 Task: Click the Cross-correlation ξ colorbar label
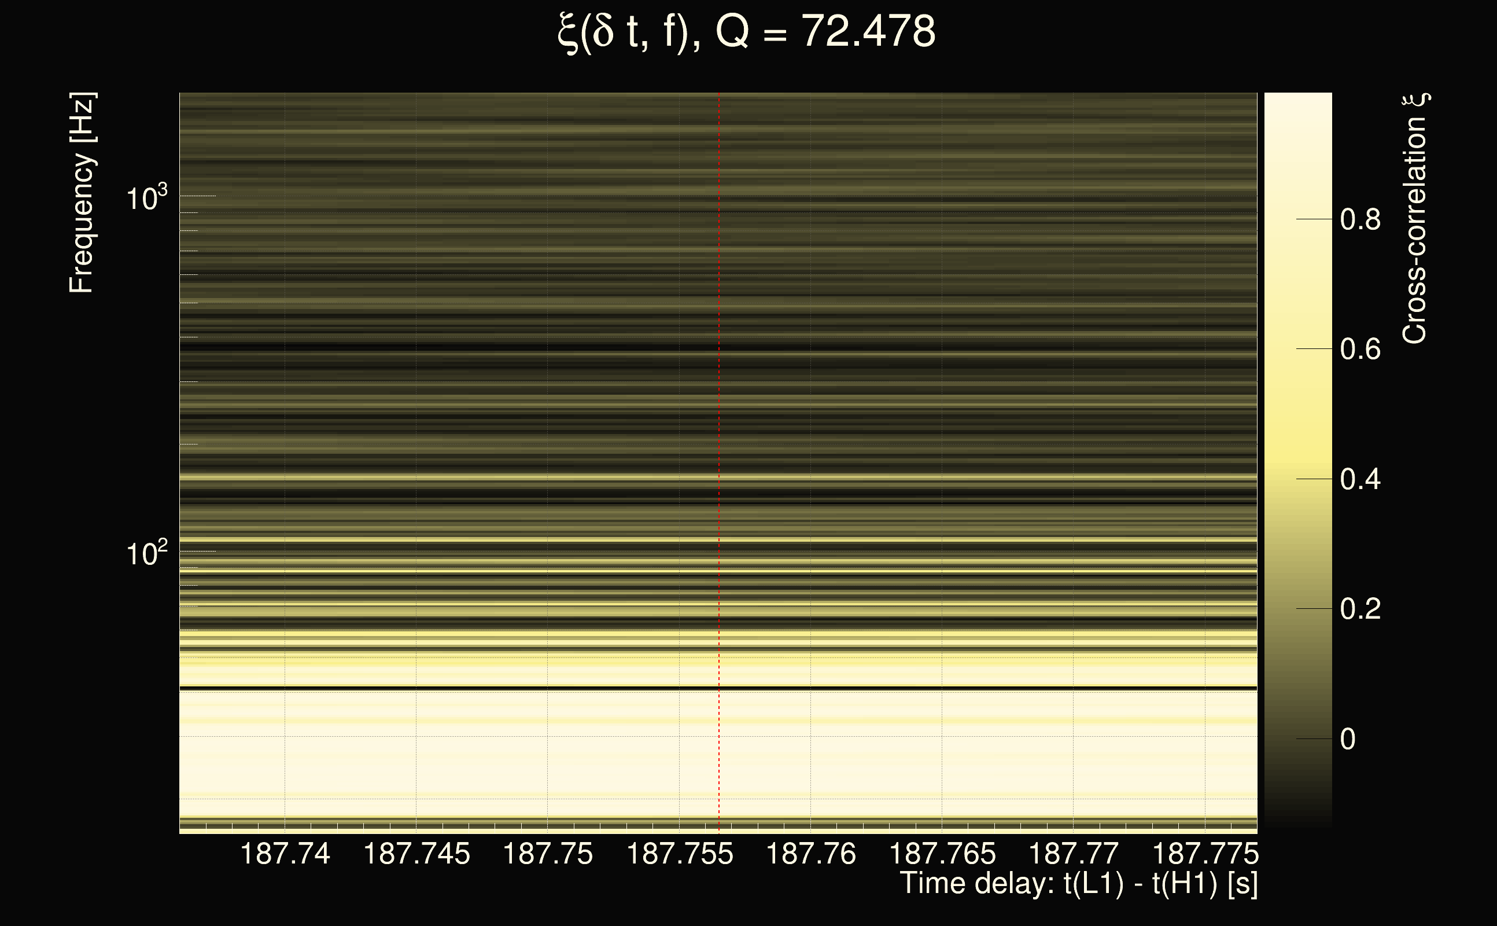[1415, 219]
